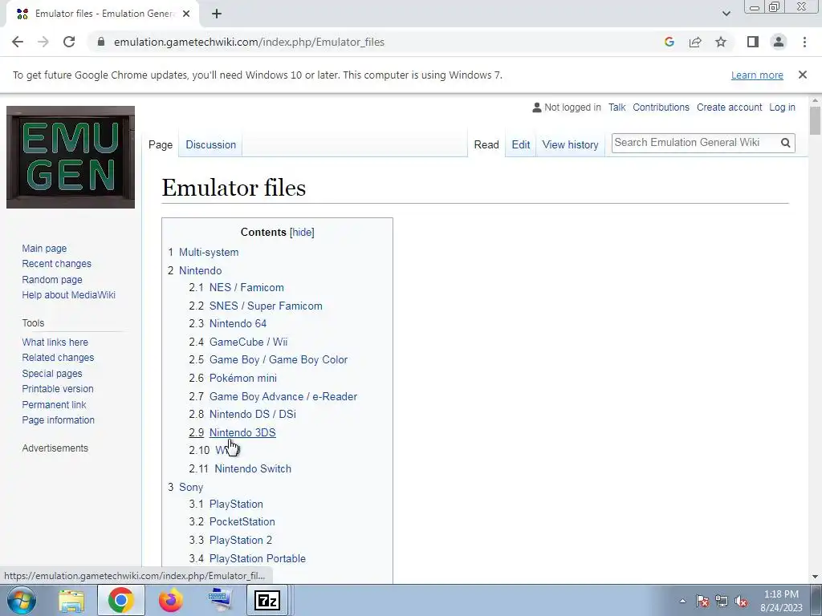Open 7-Zip from the taskbar
Image resolution: width=822 pixels, height=616 pixels.
(267, 600)
